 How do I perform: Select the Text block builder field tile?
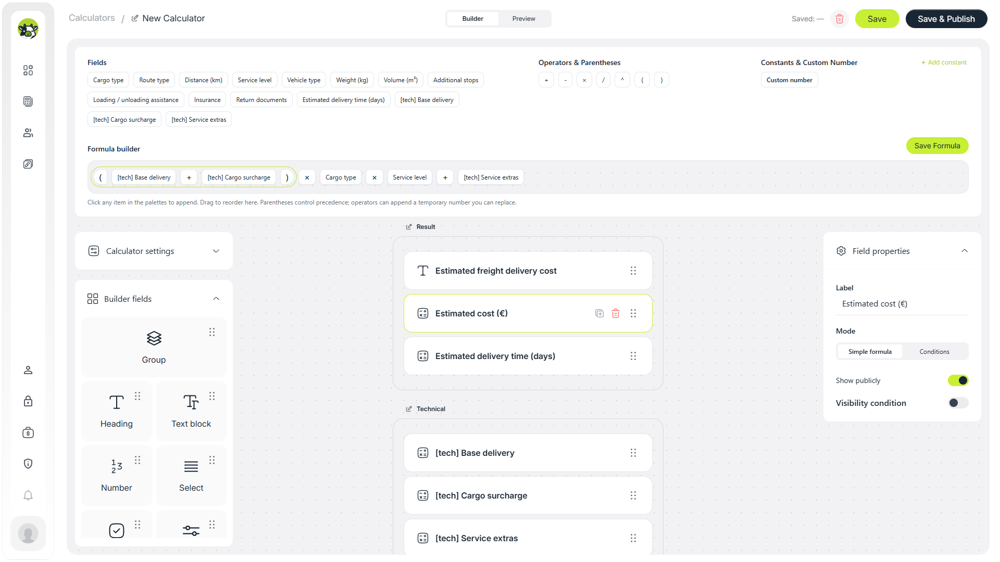click(x=191, y=411)
